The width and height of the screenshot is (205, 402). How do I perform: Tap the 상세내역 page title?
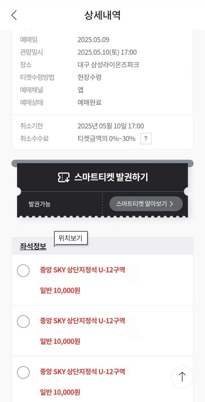pyautogui.click(x=102, y=15)
